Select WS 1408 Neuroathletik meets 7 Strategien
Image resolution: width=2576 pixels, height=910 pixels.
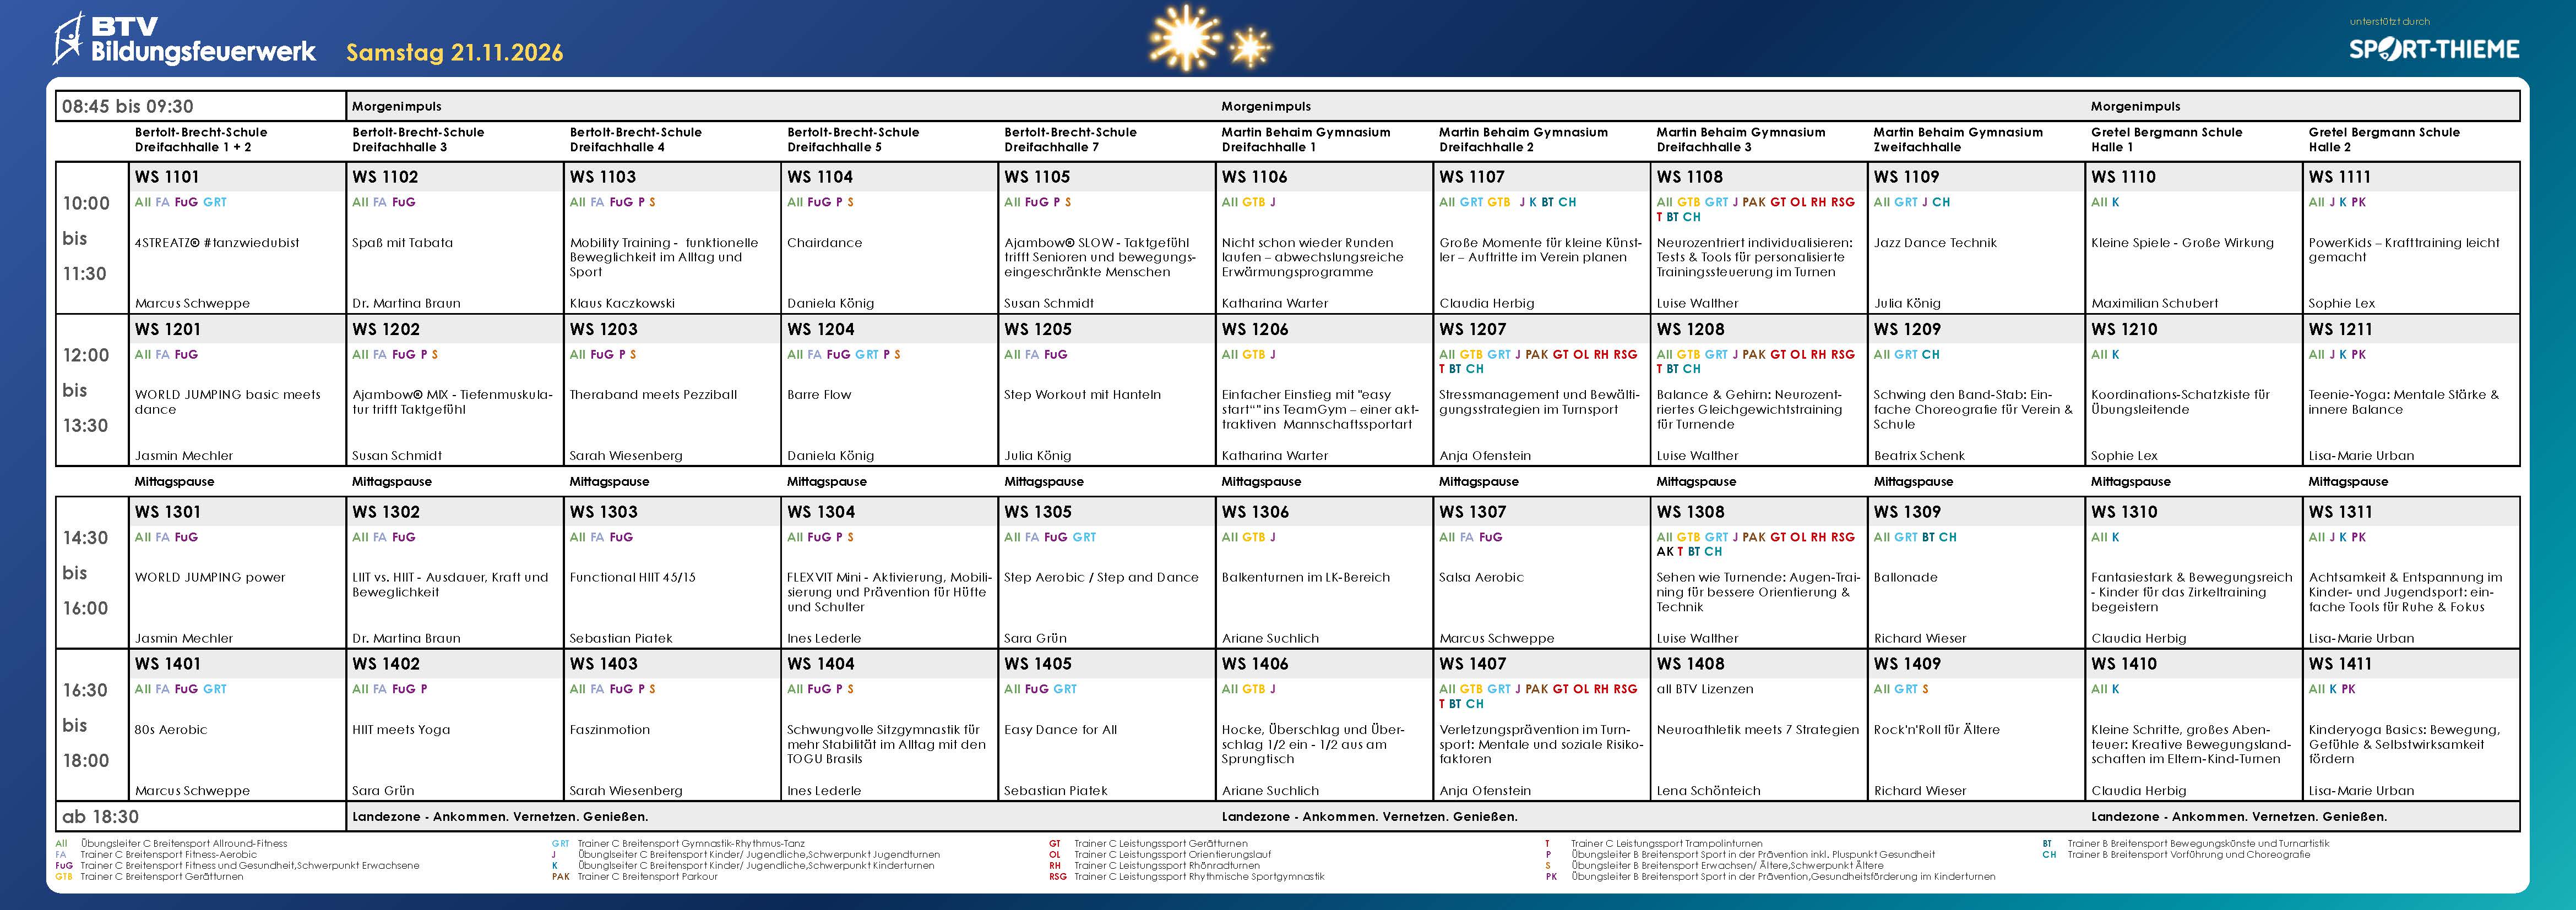(1757, 730)
